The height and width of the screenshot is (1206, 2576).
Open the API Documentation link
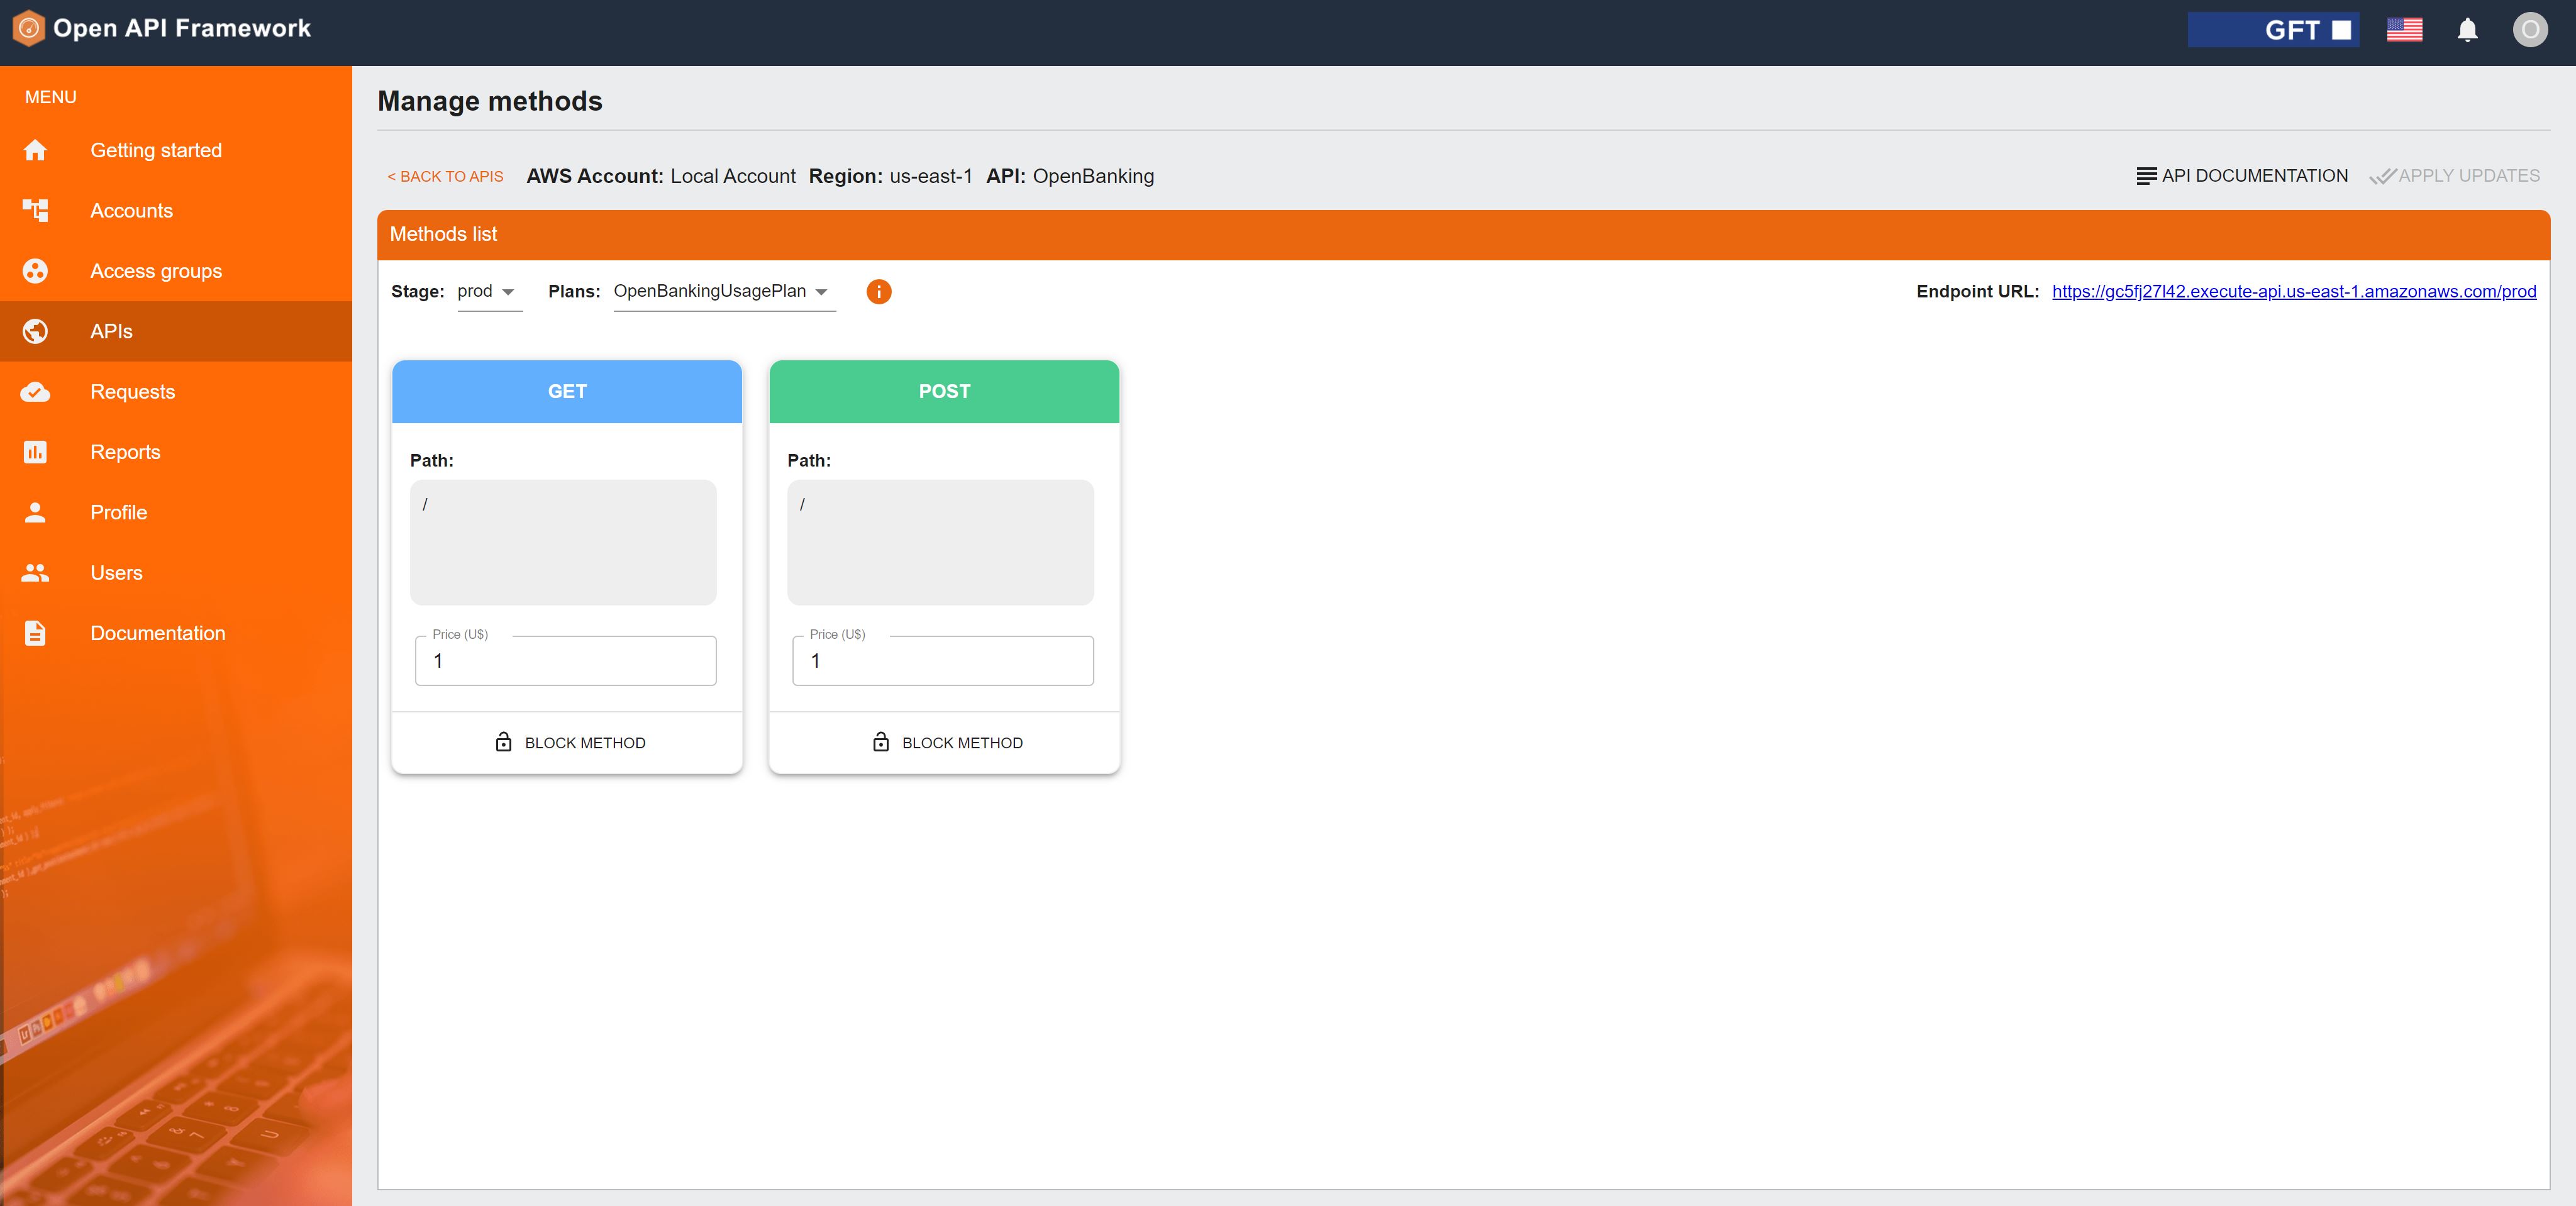[2243, 176]
